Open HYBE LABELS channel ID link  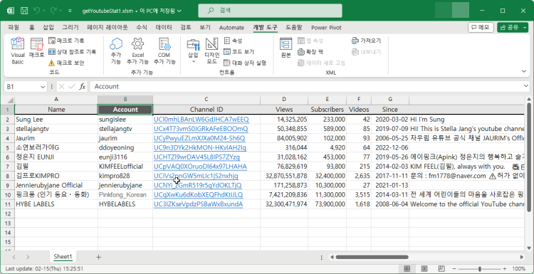pyautogui.click(x=198, y=204)
